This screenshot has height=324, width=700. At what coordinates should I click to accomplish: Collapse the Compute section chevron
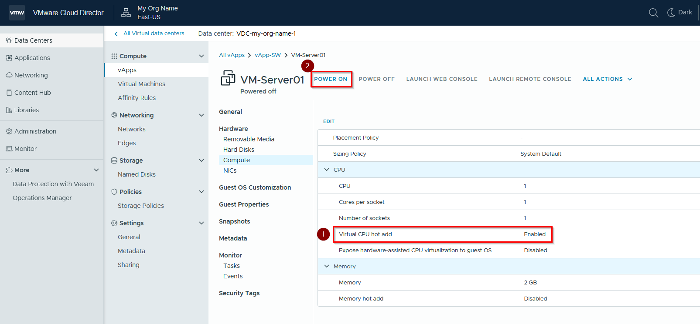pos(201,56)
